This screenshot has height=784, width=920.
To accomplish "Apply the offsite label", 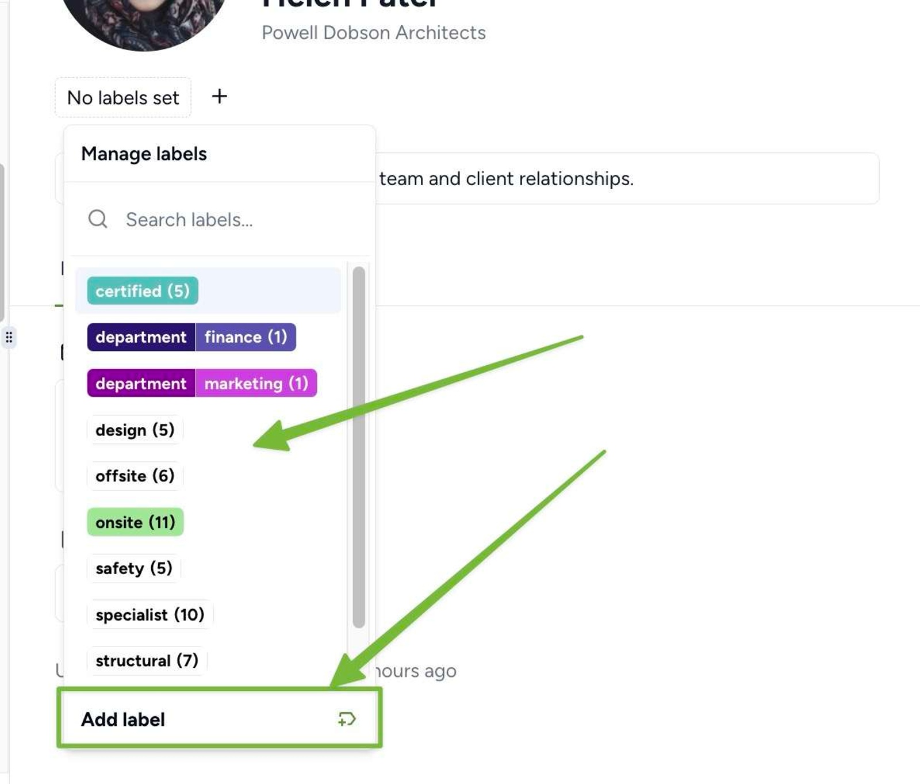I will 135,476.
